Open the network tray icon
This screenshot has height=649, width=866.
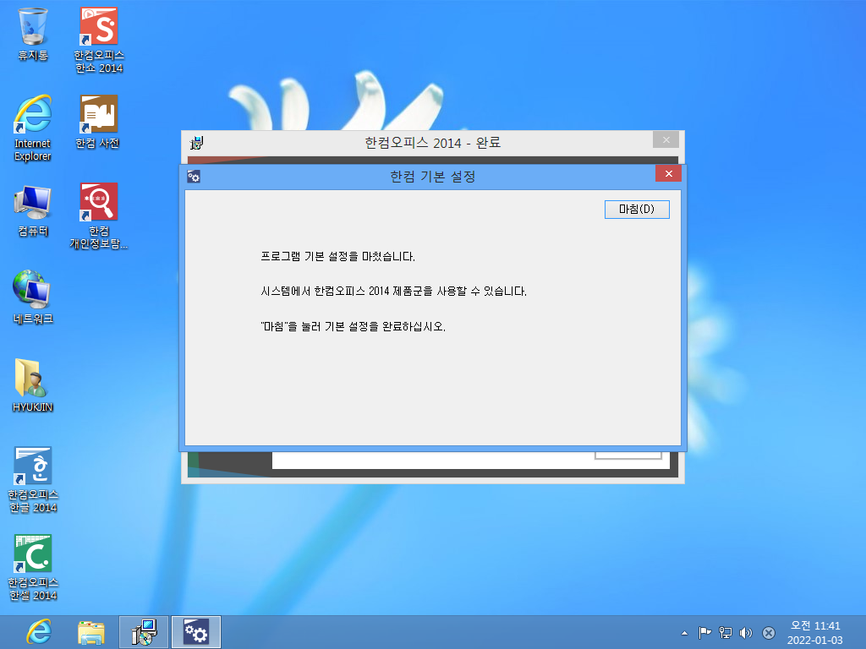(x=725, y=633)
